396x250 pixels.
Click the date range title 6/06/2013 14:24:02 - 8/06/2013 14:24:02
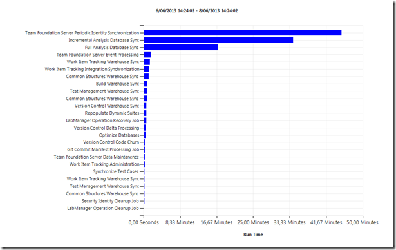(x=196, y=10)
